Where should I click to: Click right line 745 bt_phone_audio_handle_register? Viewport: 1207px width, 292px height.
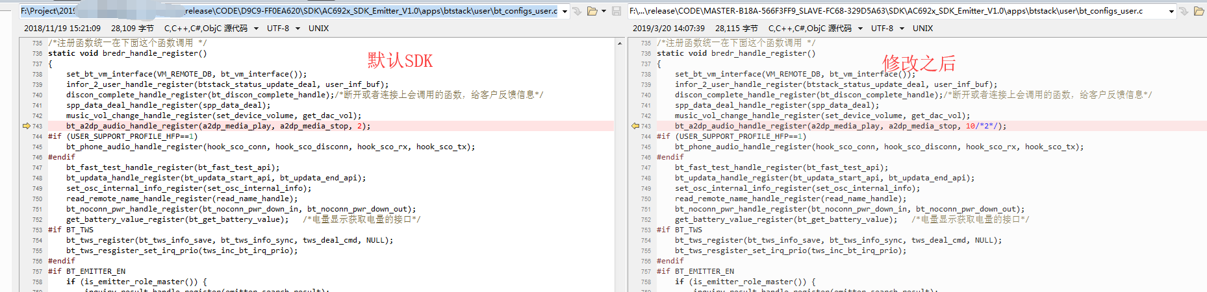pos(879,147)
